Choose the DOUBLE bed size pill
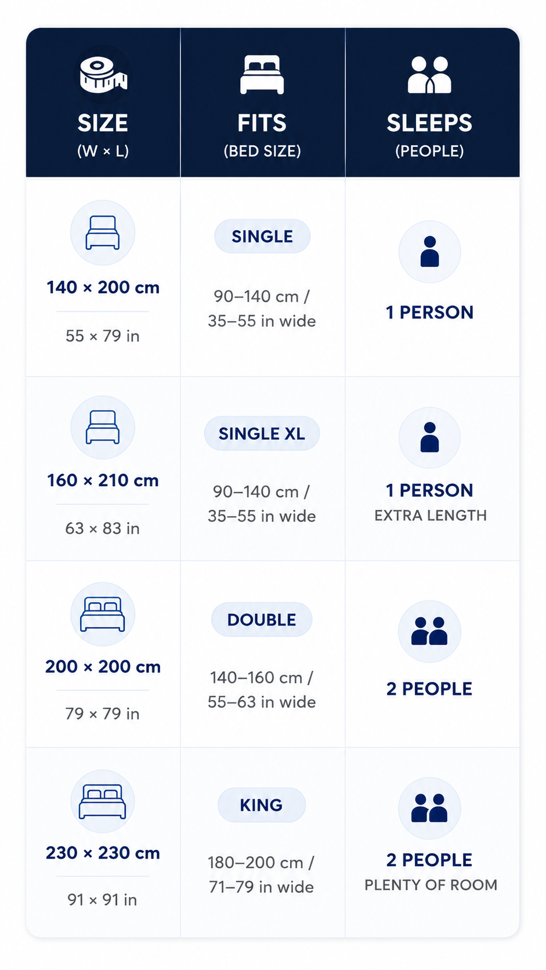The width and height of the screenshot is (546, 970). (262, 620)
